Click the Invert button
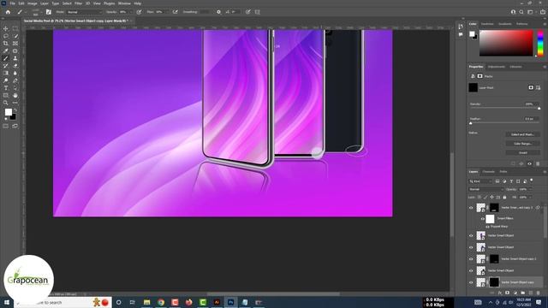The height and width of the screenshot is (308, 548). pos(522,152)
